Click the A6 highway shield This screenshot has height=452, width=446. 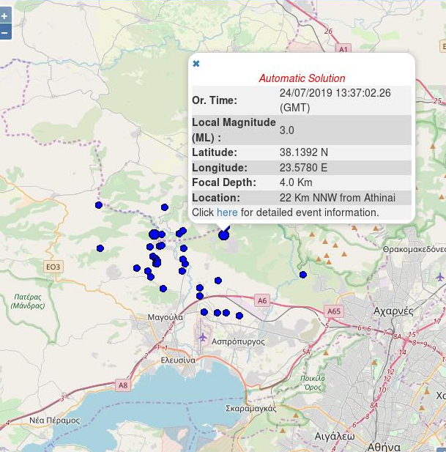262,300
